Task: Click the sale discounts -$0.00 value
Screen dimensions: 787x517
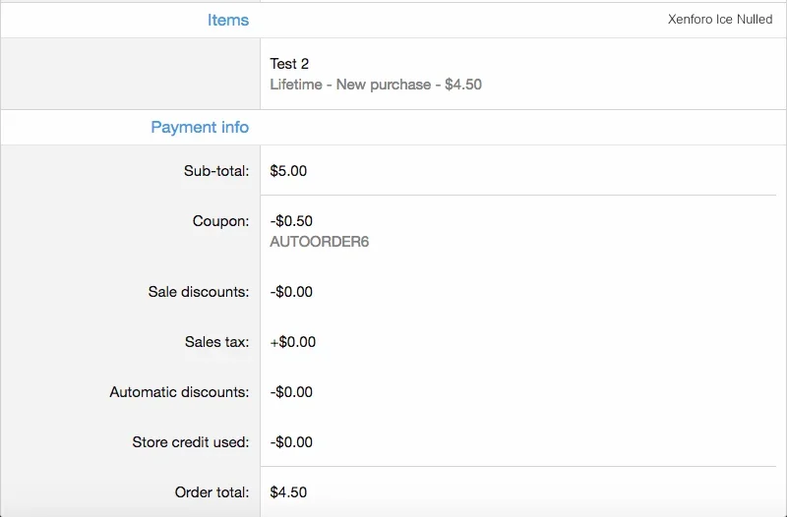Action: coord(291,292)
